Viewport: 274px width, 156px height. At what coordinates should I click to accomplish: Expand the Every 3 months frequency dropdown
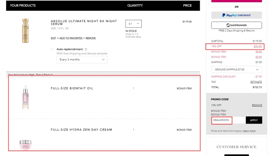pos(82,60)
